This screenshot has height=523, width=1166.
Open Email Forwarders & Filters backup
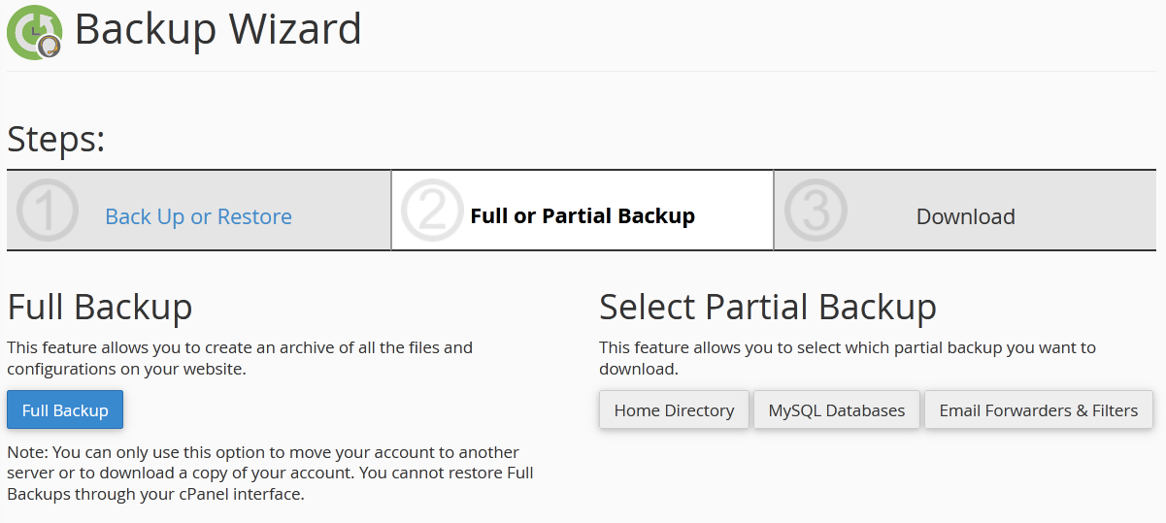click(1038, 410)
